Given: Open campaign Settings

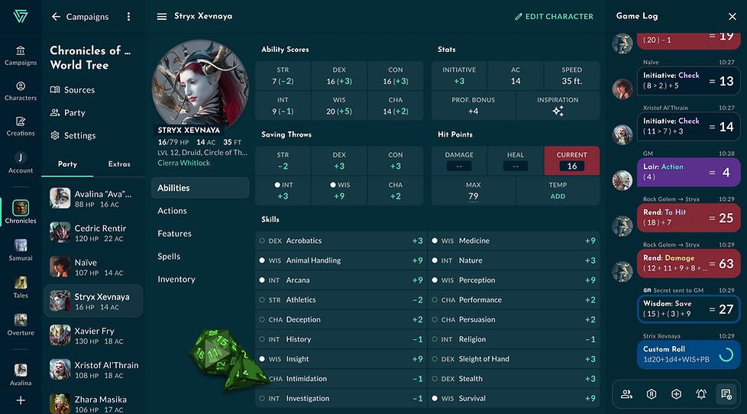Looking at the screenshot, I should tap(73, 135).
